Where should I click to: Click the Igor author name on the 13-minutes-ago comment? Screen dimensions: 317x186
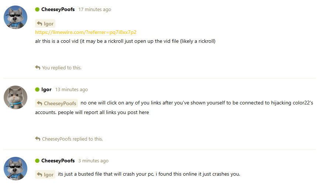coord(46,90)
